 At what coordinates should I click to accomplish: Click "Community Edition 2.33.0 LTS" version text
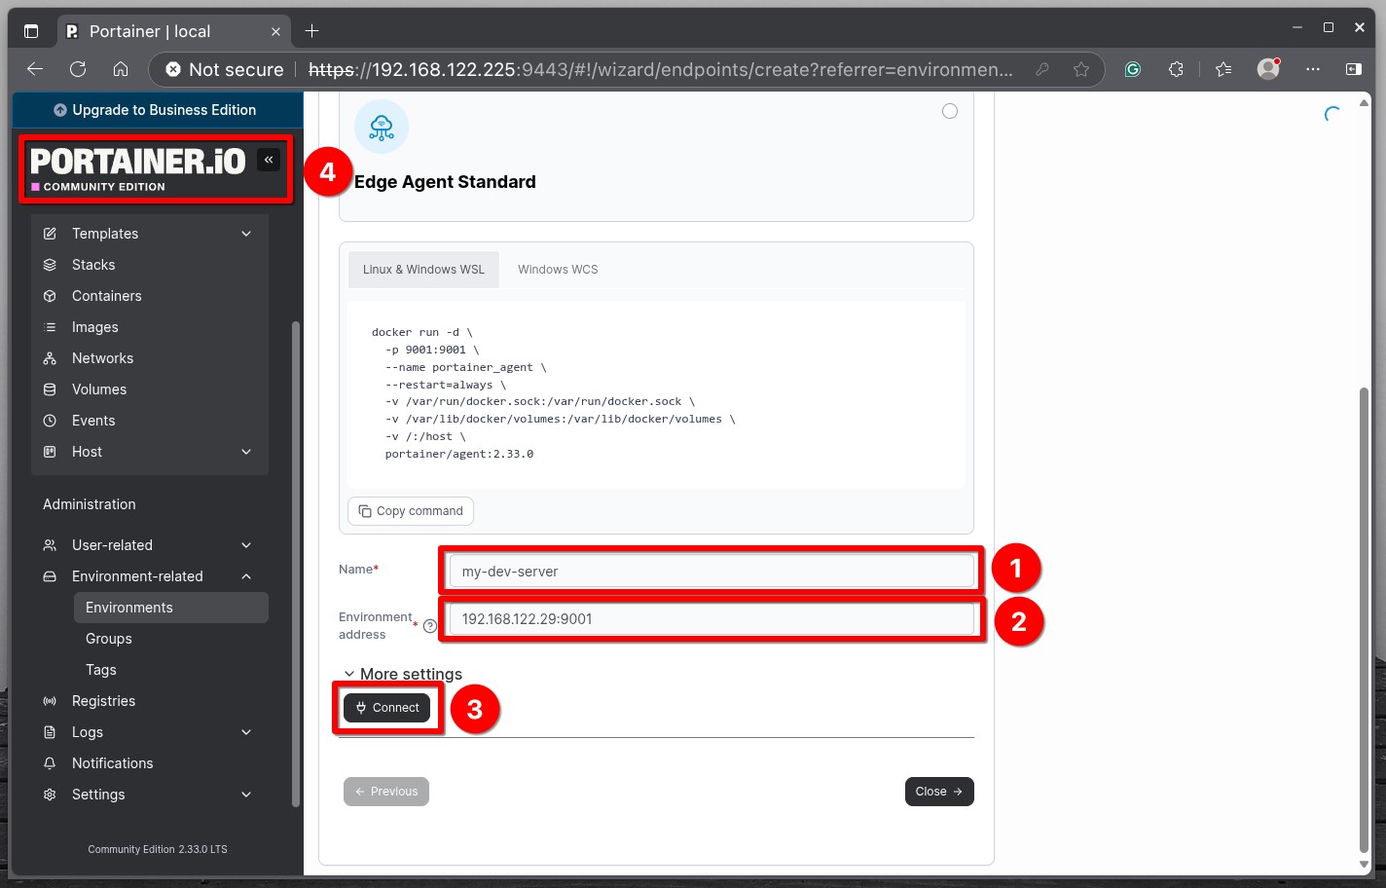(158, 849)
